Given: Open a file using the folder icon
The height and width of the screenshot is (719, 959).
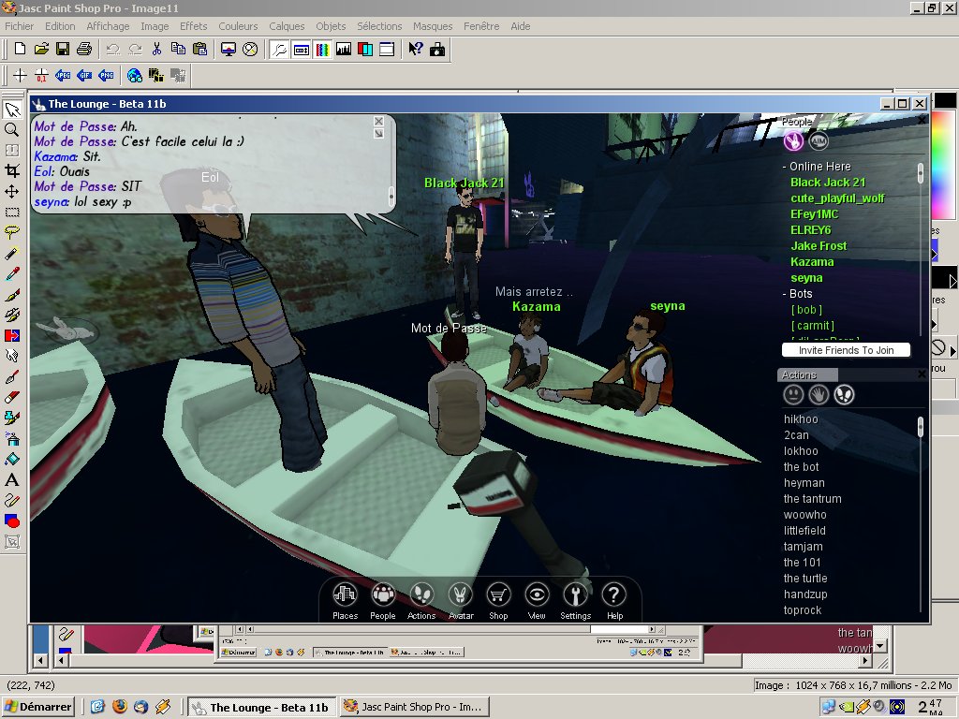Looking at the screenshot, I should (x=41, y=49).
